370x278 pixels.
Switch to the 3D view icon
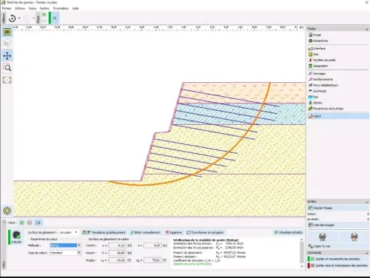click(7, 44)
